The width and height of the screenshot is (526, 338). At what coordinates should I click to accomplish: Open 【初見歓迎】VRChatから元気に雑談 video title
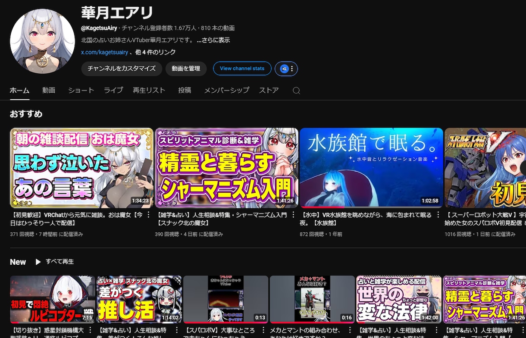77,219
